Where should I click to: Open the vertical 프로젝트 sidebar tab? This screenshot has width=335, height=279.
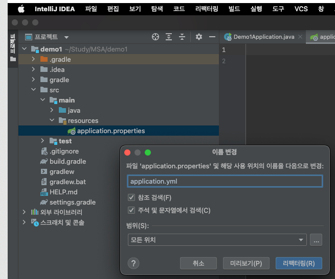point(13,47)
